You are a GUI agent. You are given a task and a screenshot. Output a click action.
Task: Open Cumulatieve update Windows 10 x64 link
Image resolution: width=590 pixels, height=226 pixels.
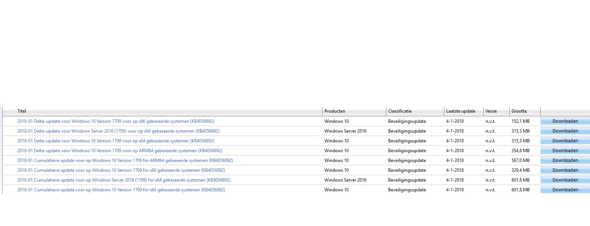[x=121, y=190]
